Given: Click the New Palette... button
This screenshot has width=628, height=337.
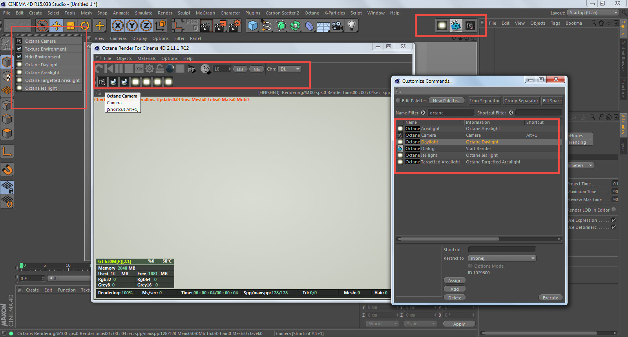Looking at the screenshot, I should (447, 101).
